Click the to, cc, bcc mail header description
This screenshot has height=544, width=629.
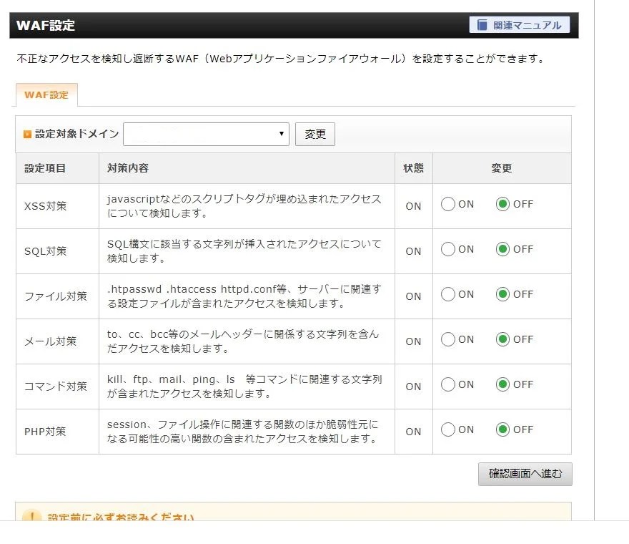click(243, 341)
